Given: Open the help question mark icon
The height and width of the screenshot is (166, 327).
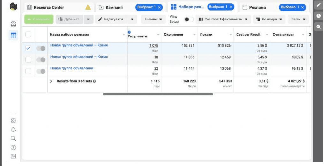Looking at the screenshot, I should pyautogui.click(x=13, y=147).
